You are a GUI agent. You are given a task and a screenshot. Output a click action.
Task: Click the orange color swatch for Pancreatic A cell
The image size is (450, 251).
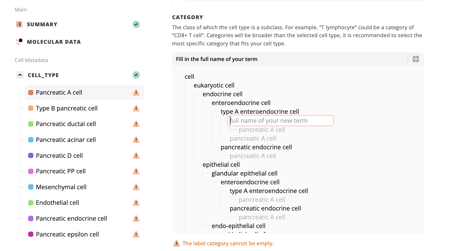coord(31,93)
